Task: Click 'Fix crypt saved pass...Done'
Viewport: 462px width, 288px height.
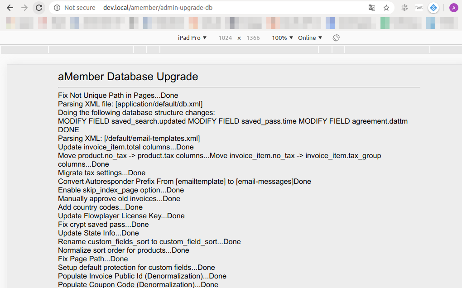Action: pos(103,225)
